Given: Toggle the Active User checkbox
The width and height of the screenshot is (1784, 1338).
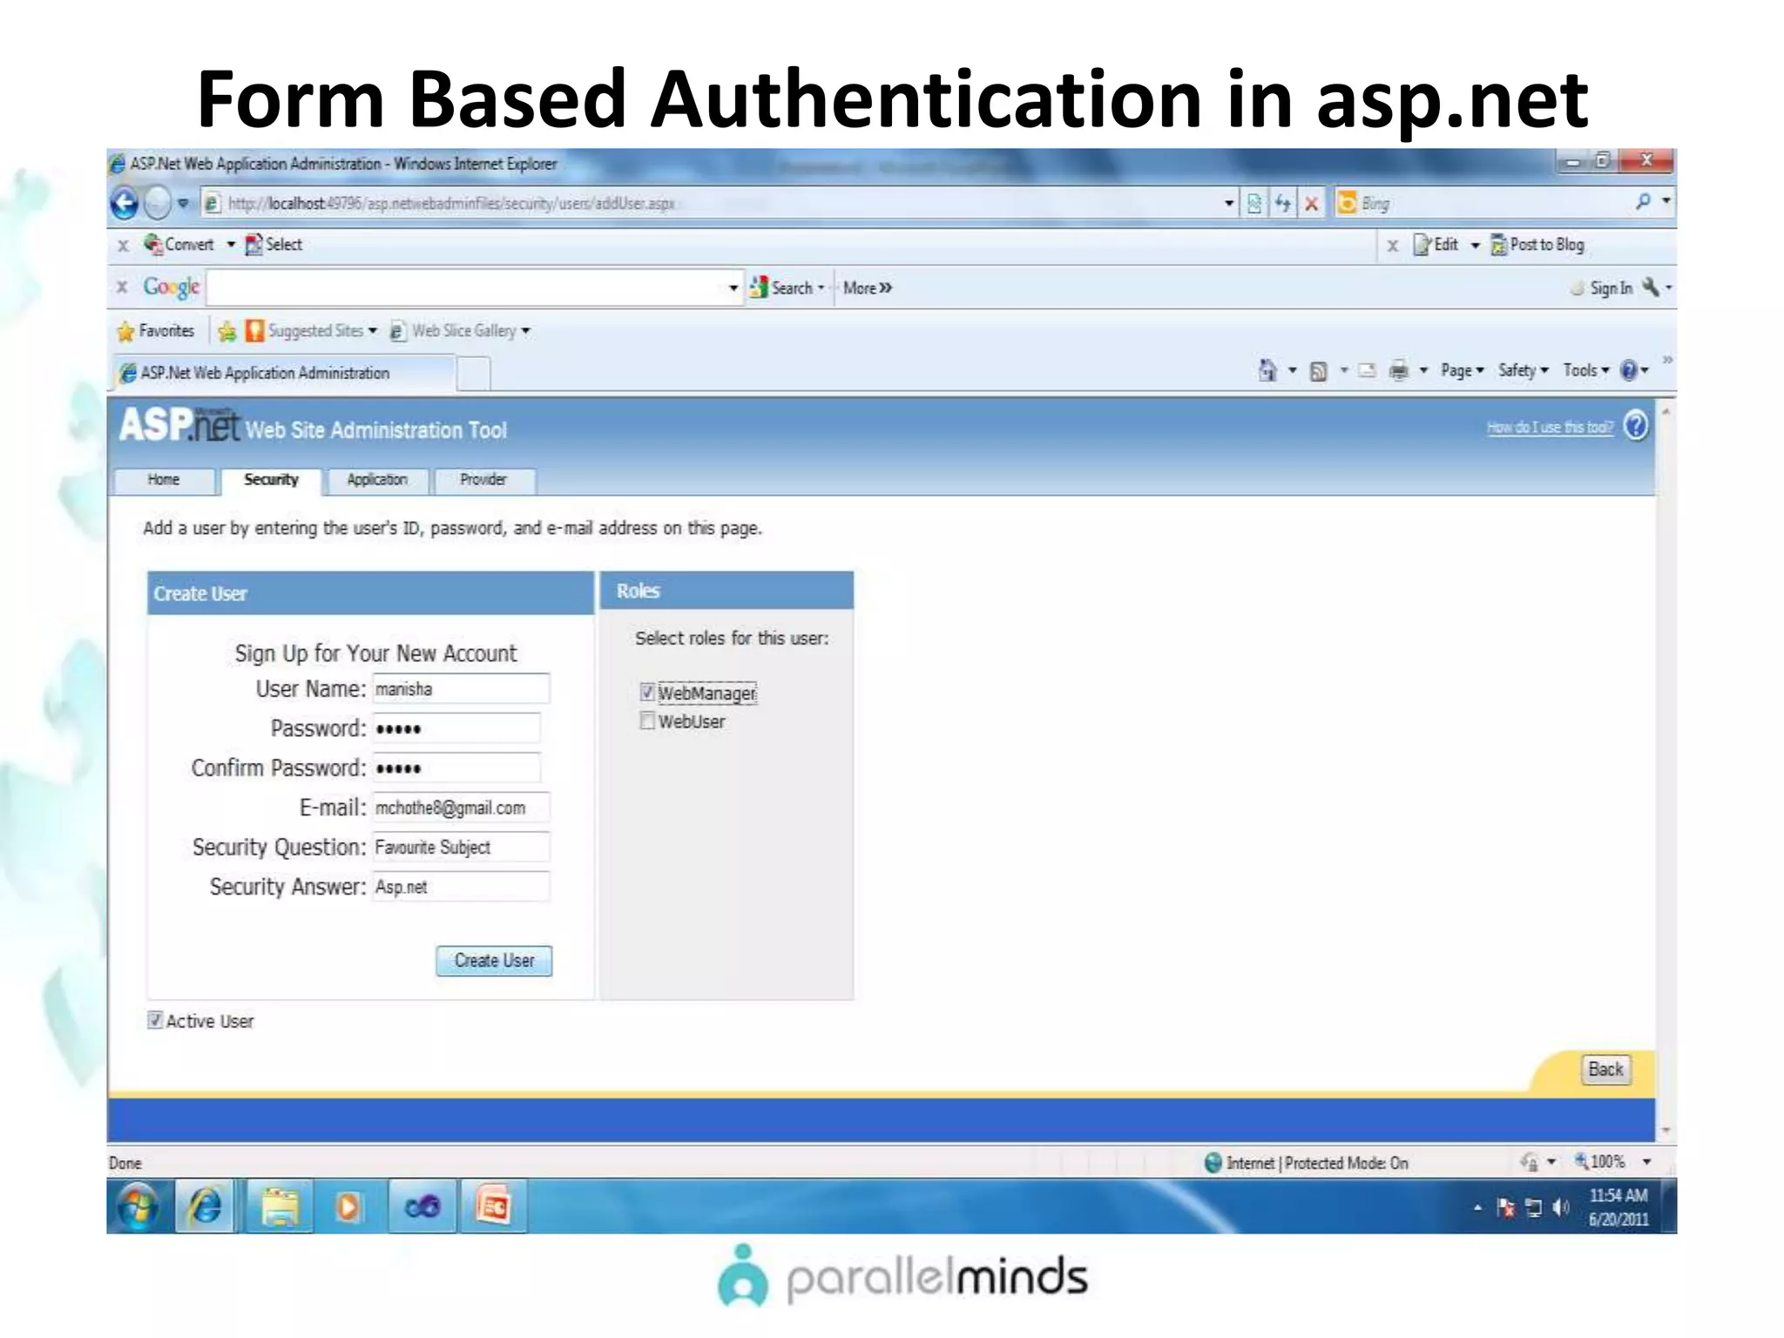Looking at the screenshot, I should pos(155,1020).
